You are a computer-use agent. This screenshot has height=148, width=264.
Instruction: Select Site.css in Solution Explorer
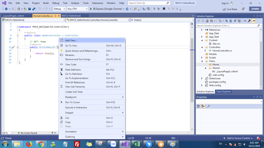tap(216, 44)
